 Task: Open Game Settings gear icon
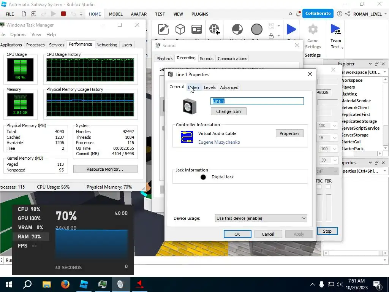313,30
